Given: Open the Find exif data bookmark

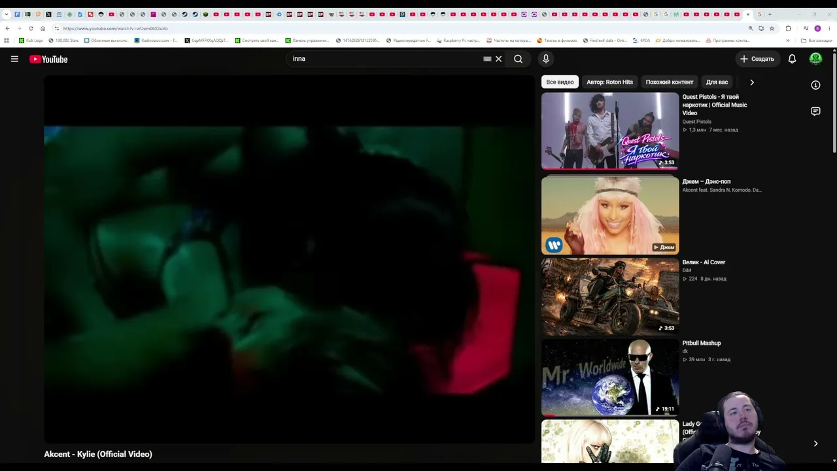Looking at the screenshot, I should tap(605, 41).
